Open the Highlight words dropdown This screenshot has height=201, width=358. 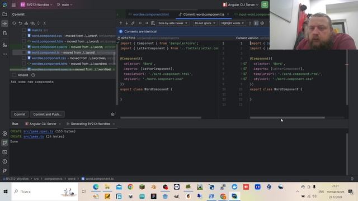pyautogui.click(x=232, y=23)
